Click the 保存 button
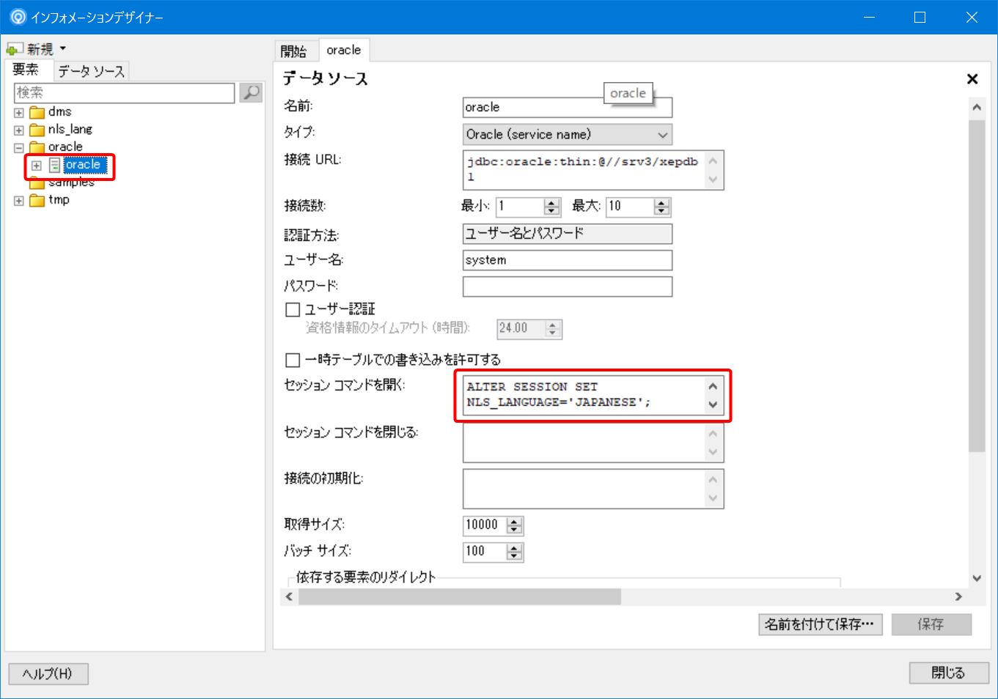The height and width of the screenshot is (699, 998). (931, 624)
